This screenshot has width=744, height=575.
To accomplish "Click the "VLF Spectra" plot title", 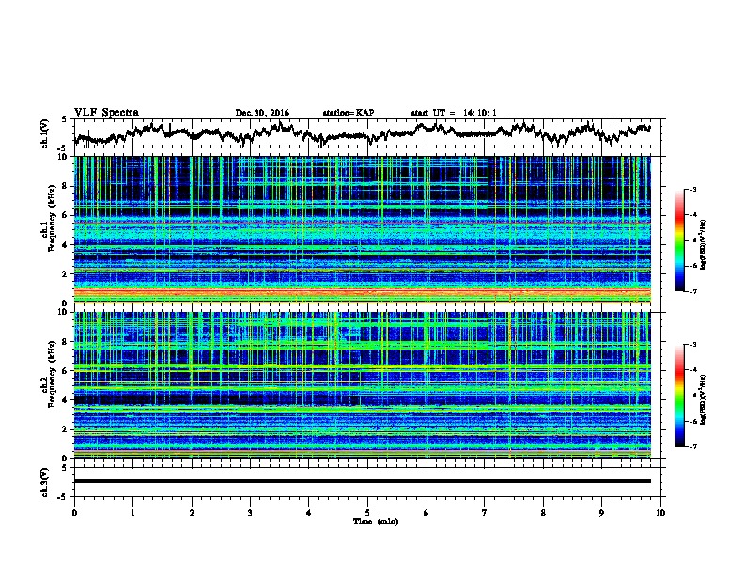I will coord(106,113).
